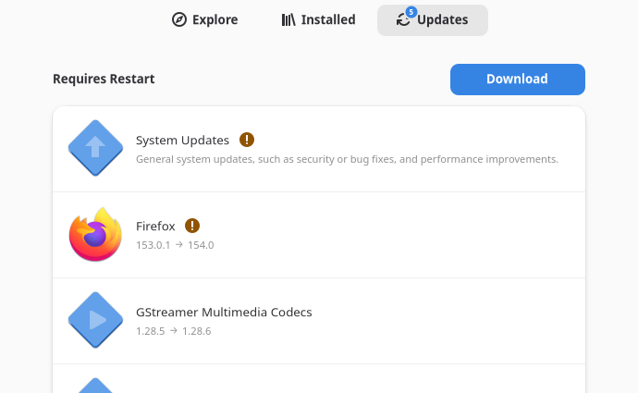Click the Firefox version text 153.0.1 → 154.0
The image size is (638, 393).
(175, 245)
